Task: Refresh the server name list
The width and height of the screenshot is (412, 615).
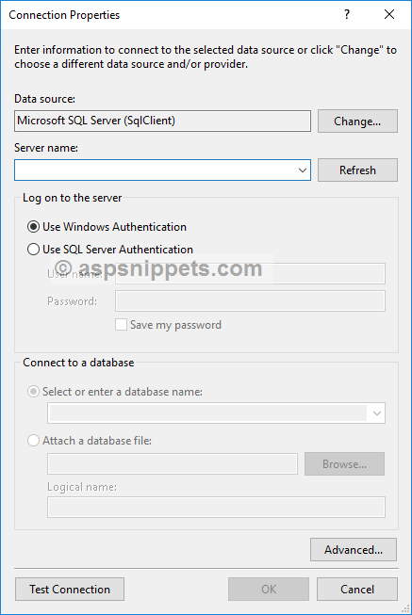Action: click(357, 170)
